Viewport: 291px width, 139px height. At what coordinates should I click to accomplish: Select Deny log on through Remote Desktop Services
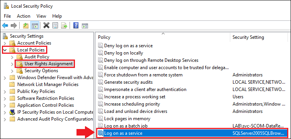pos(151,60)
